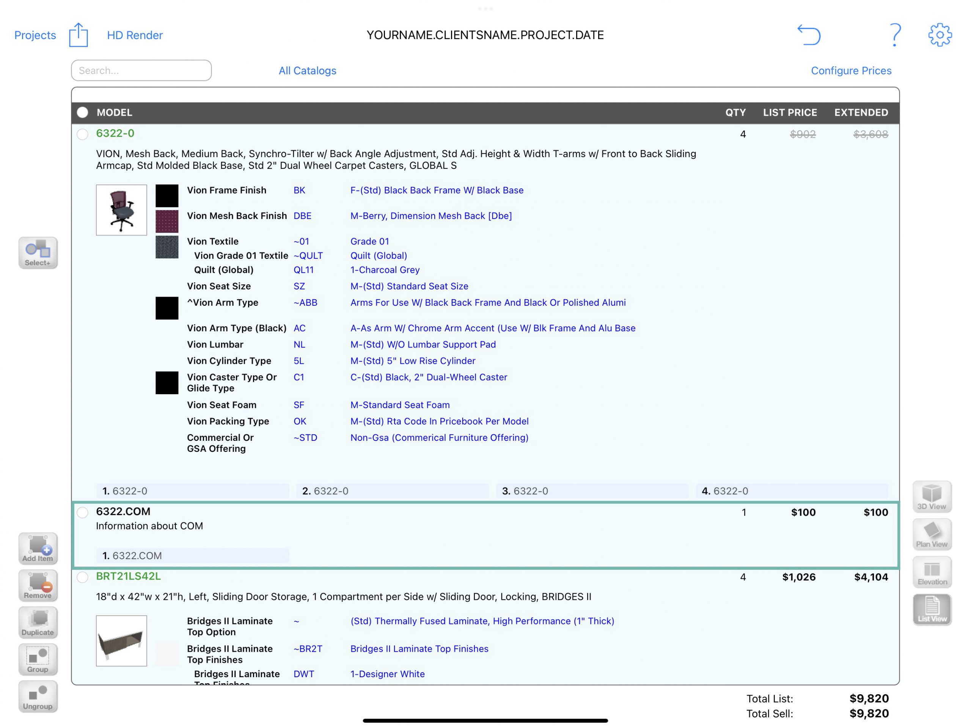Screen dimensions: 971x728
Task: Select the 6322-0 row radio button
Action: (x=83, y=134)
